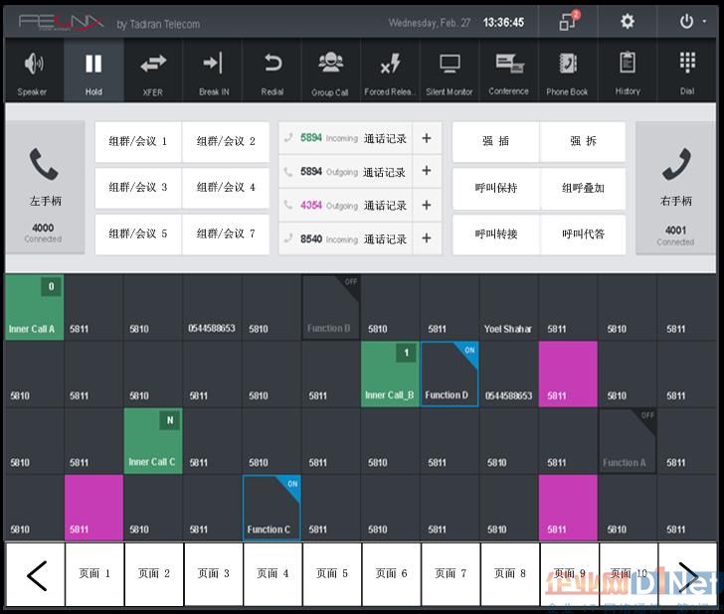Start a Group Call
724x614 pixels.
click(330, 73)
